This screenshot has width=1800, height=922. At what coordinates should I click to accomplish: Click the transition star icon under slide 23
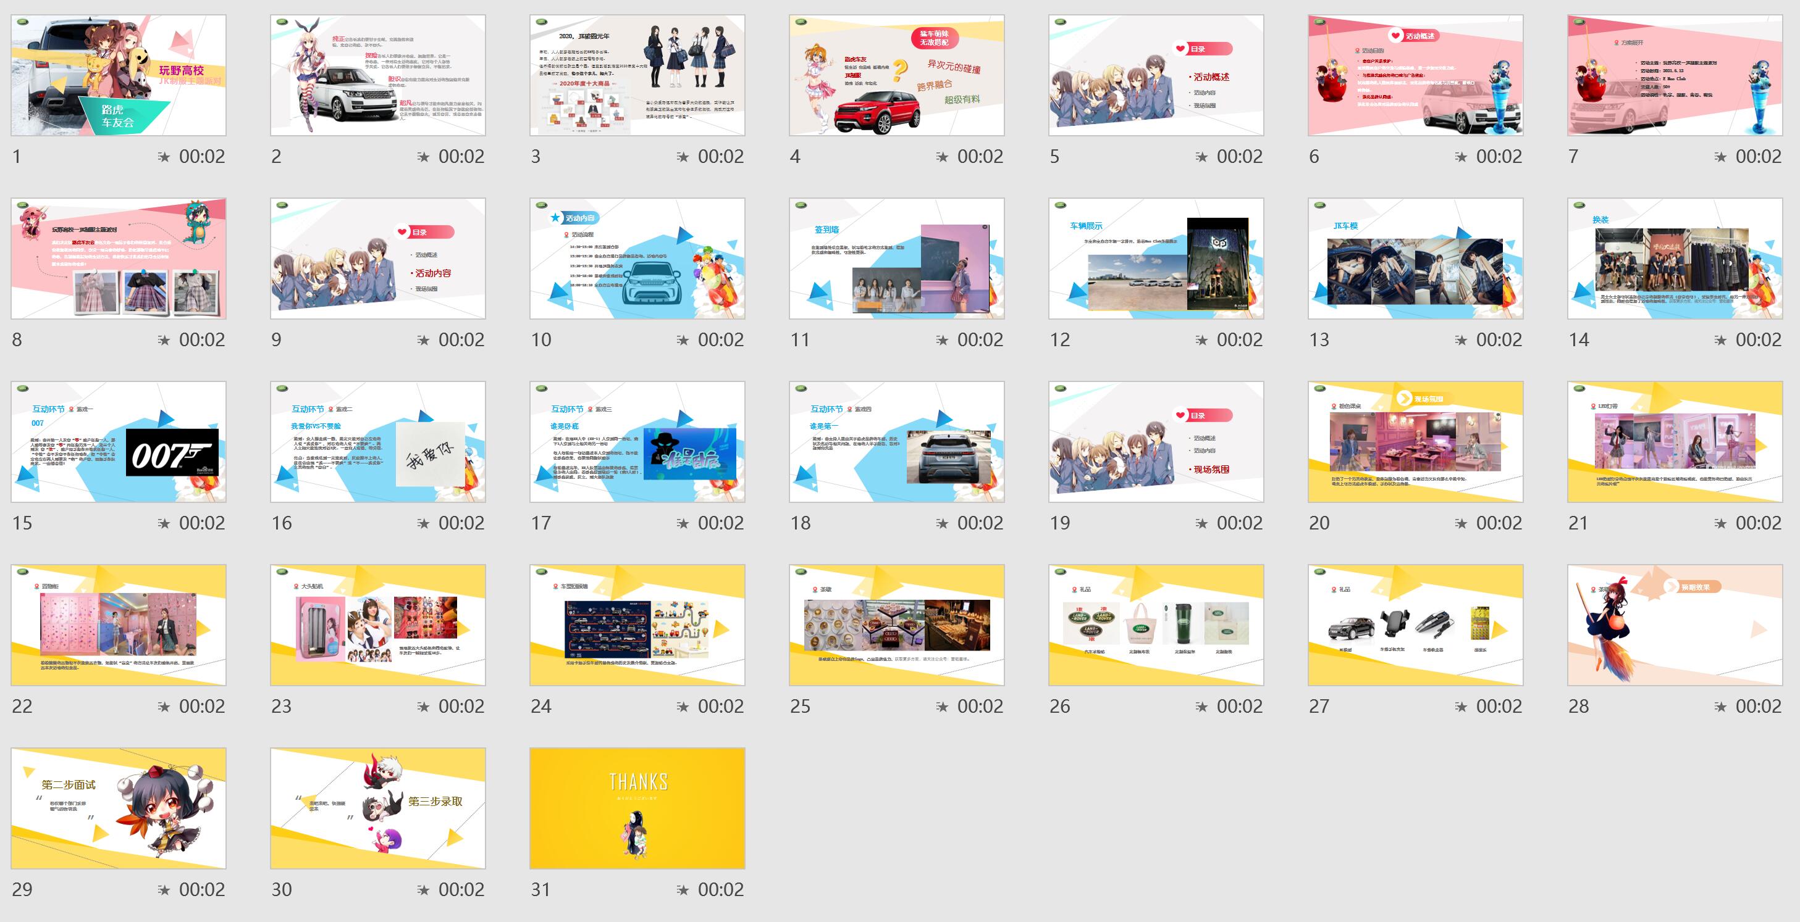click(423, 707)
